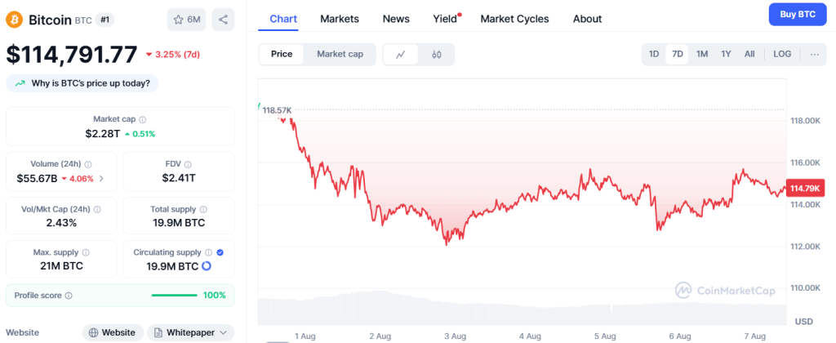Toggle chart to Market cap view

pos(340,55)
